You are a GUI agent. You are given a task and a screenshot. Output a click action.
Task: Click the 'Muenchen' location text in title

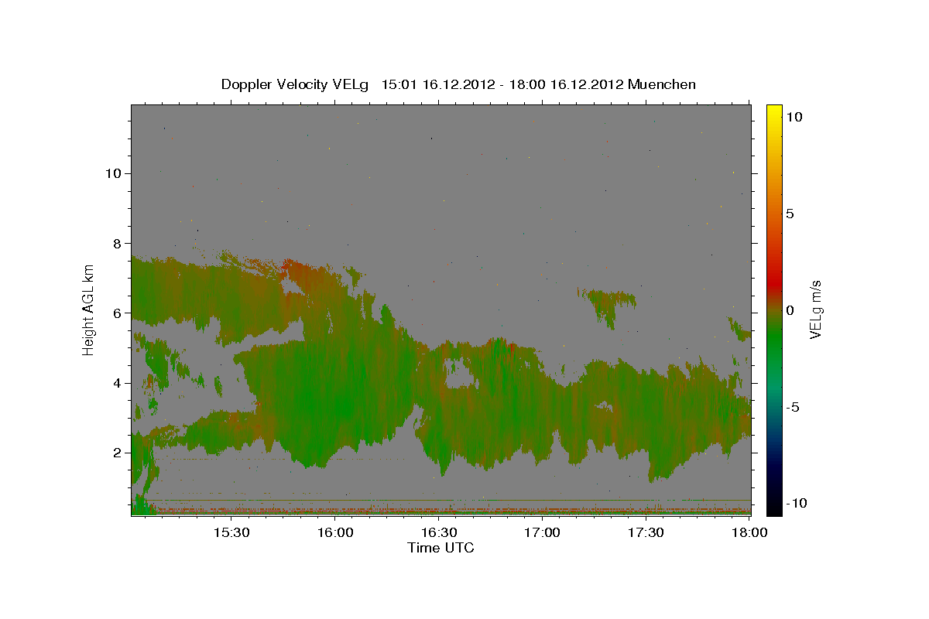coord(662,84)
